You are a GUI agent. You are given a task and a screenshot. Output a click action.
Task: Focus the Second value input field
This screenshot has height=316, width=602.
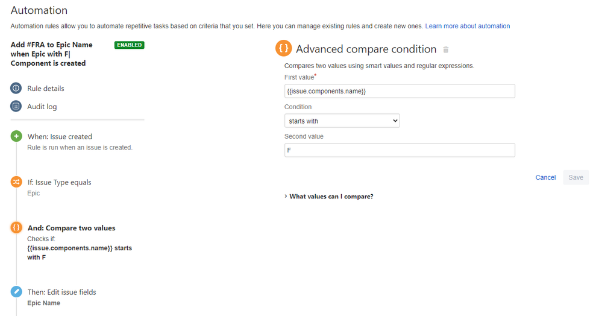[400, 150]
